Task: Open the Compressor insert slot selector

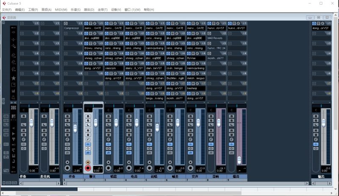Action: [72, 28]
